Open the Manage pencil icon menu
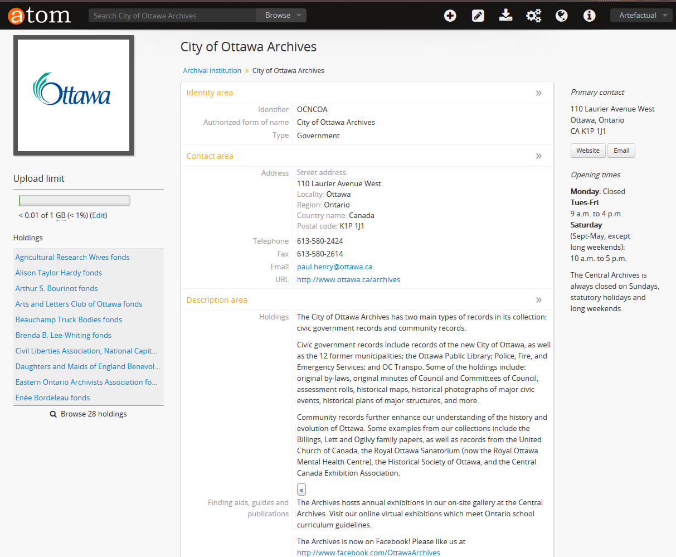 (478, 16)
